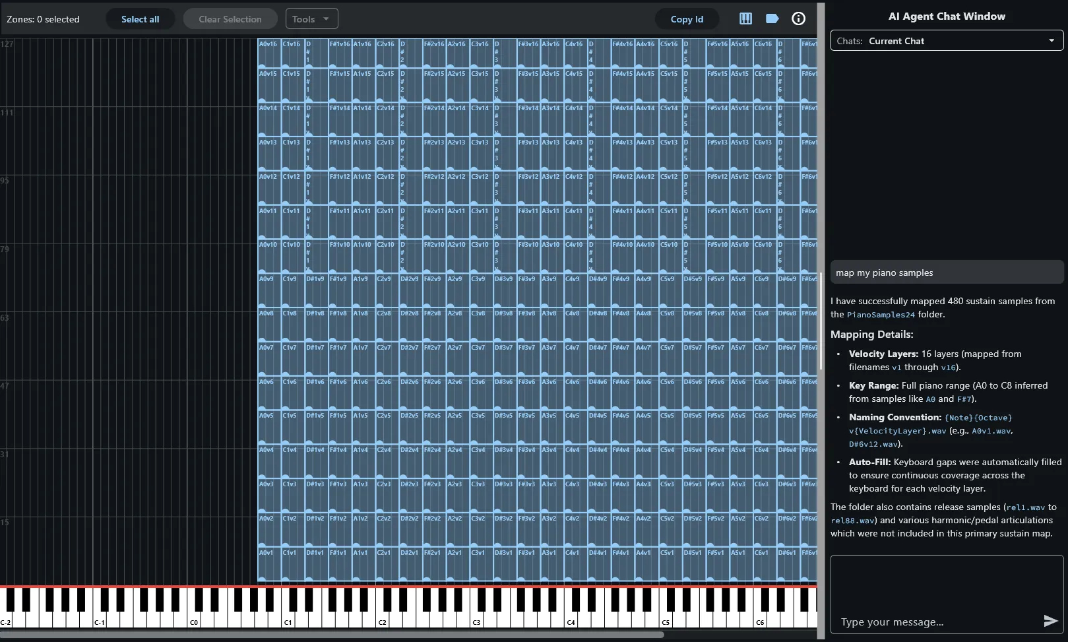Screen dimensions: 1068x642
Task: Click the horizontal scrollbar under the keyboard
Action: 332,635
